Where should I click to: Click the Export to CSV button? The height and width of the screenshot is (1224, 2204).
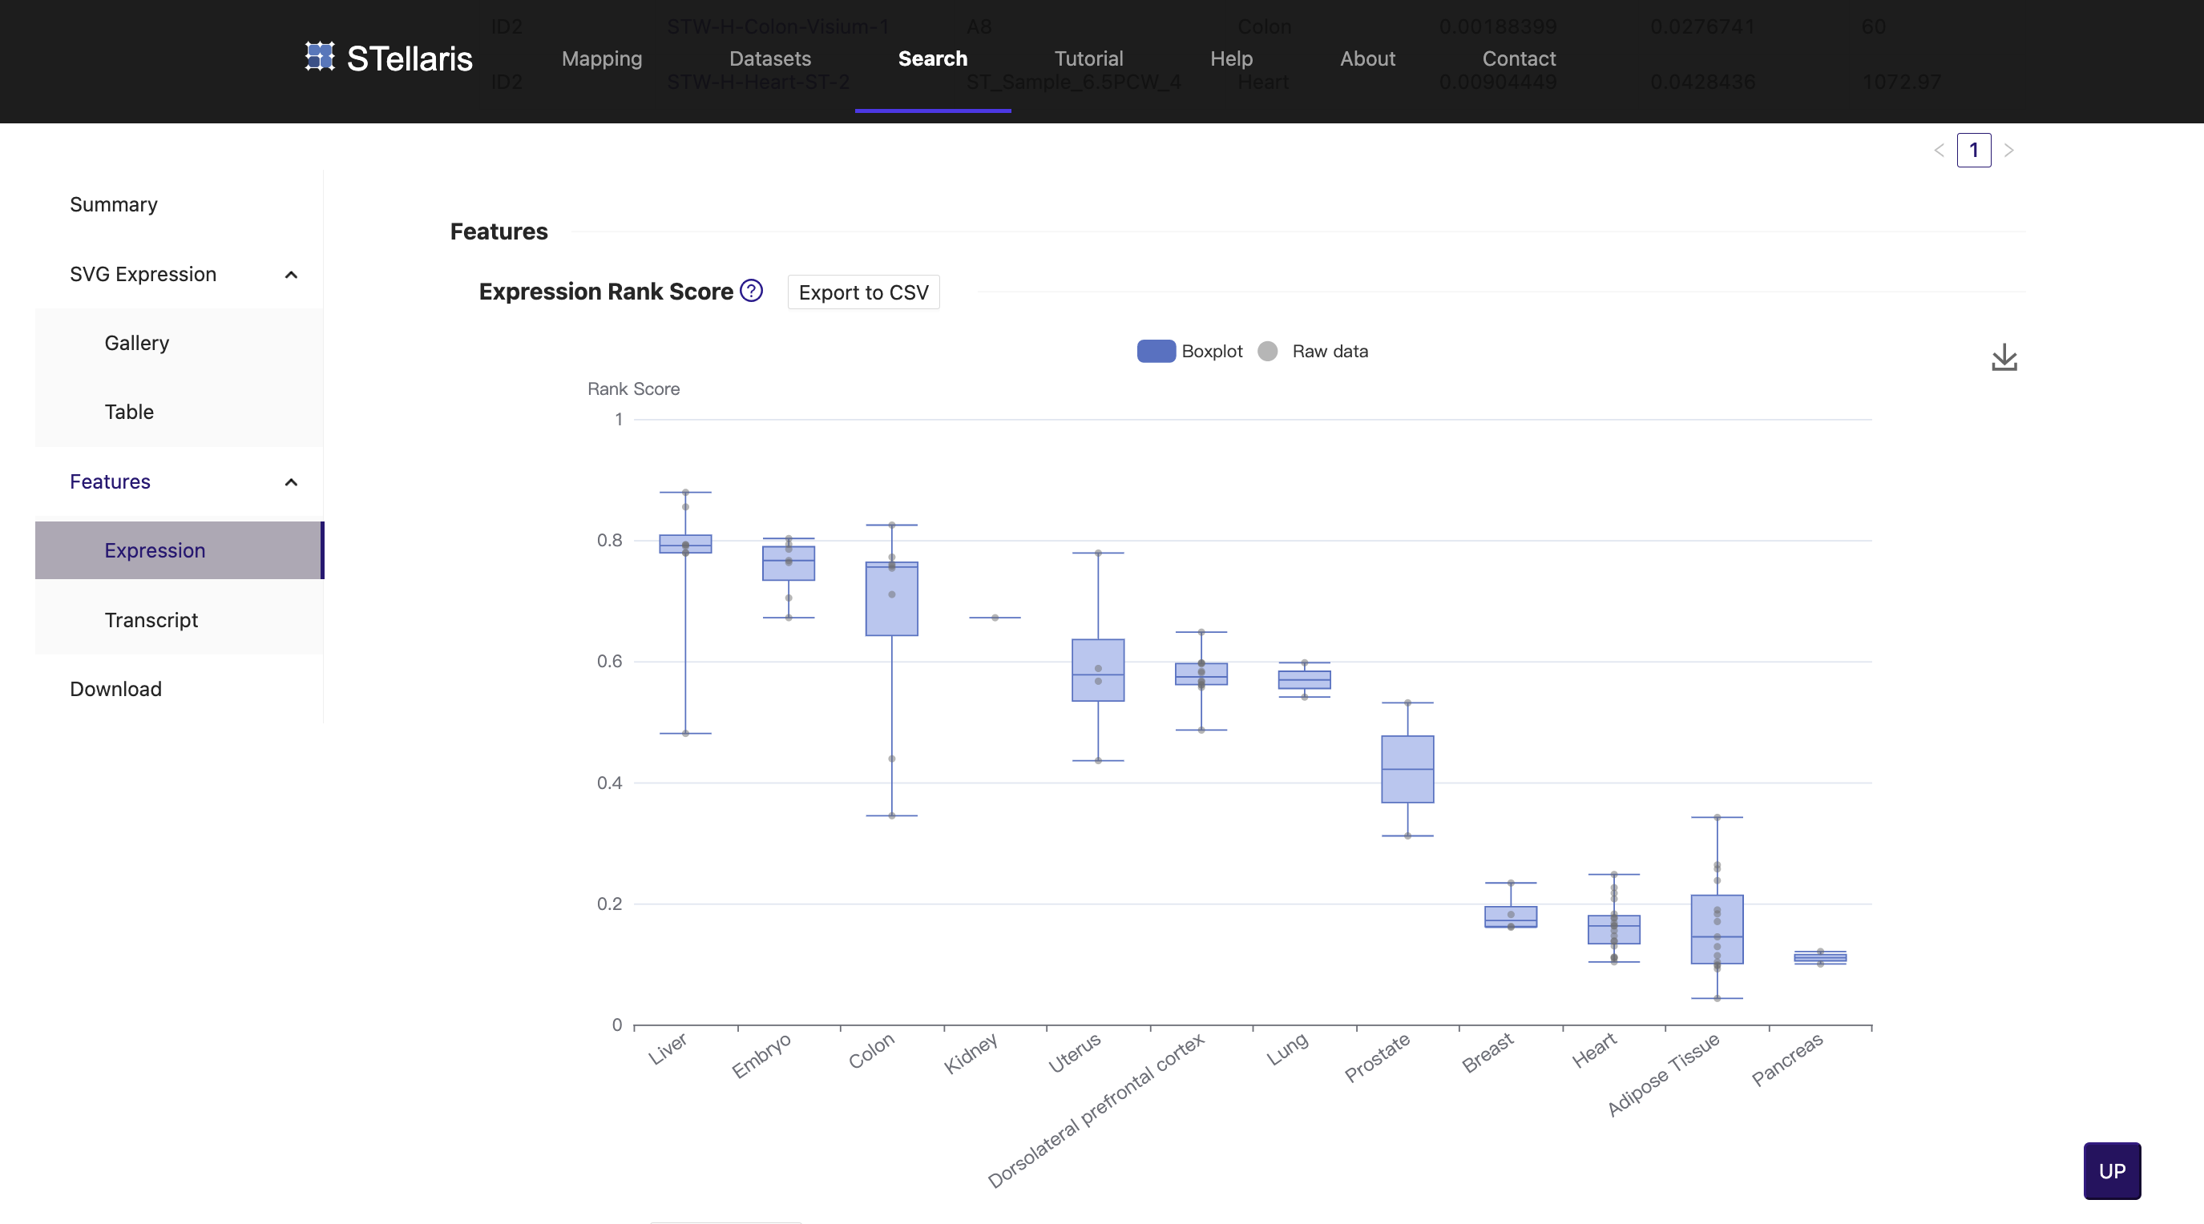pos(862,291)
